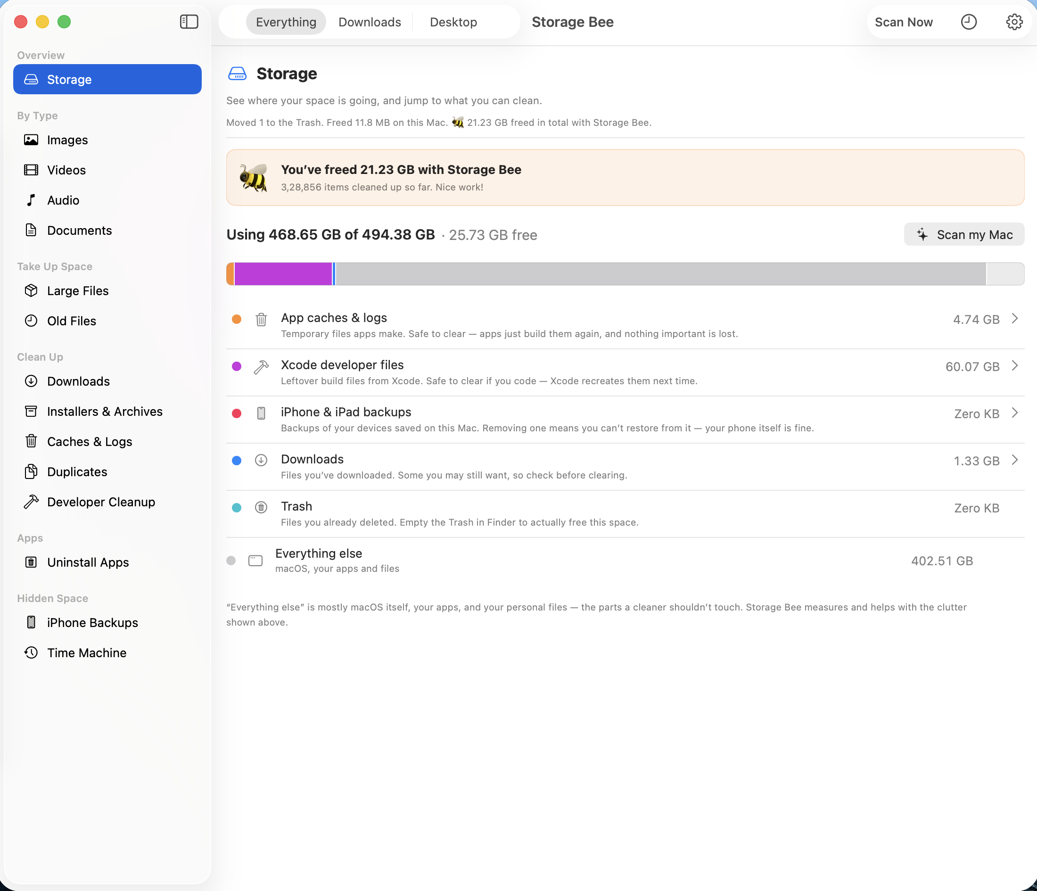Image resolution: width=1037 pixels, height=891 pixels.
Task: Open Caches & Logs in the sidebar
Action: tap(107, 441)
